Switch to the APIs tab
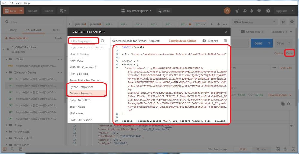 [x=55, y=30]
